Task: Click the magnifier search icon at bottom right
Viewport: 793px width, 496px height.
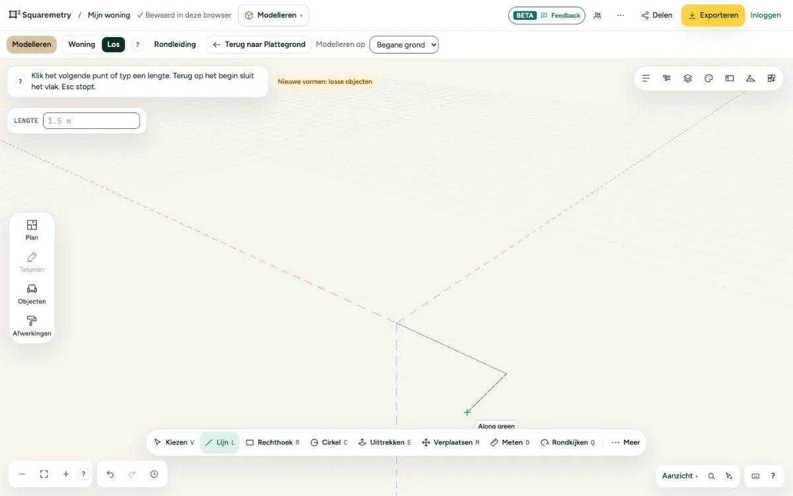Action: pos(711,476)
